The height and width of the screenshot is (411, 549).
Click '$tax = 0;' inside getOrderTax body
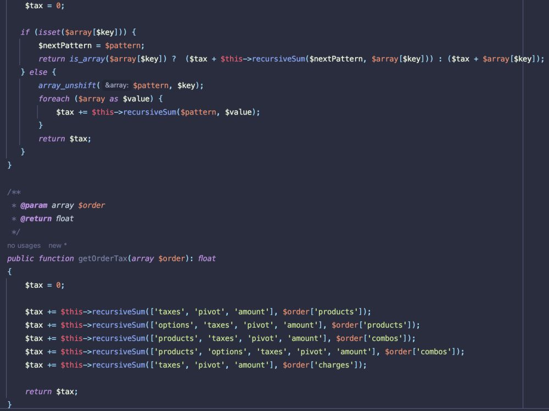point(45,286)
